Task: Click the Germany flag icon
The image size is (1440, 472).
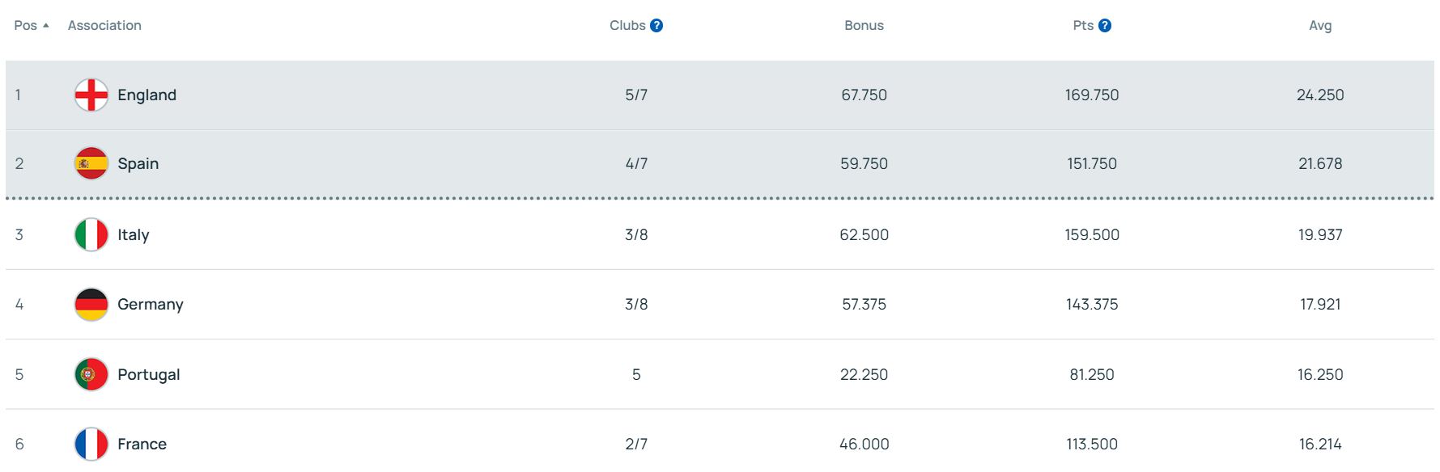Action: pos(91,305)
